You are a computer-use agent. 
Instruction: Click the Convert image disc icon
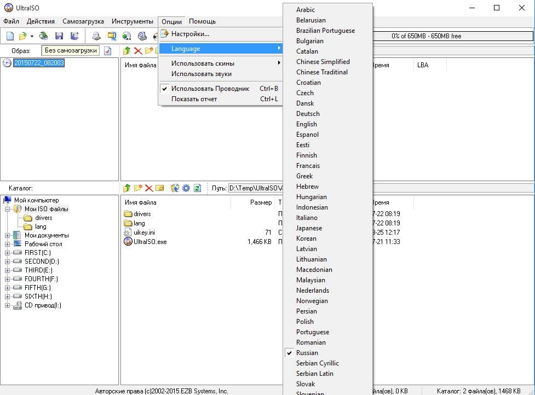(x=126, y=36)
